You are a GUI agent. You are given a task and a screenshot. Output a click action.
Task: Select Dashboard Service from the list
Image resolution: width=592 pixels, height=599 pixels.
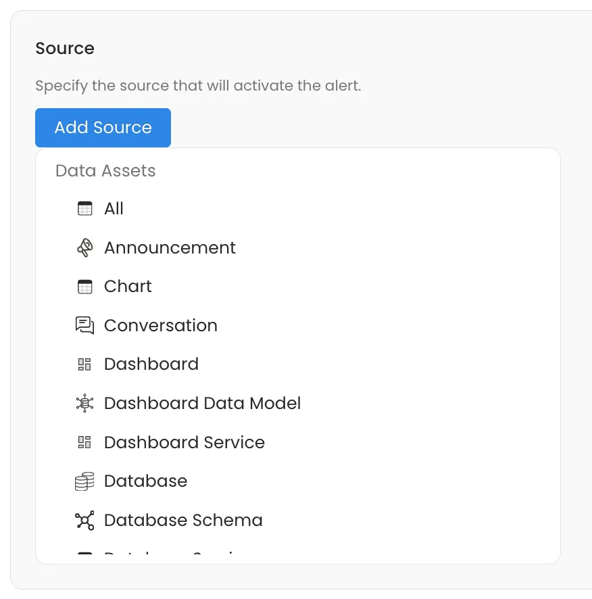[x=184, y=442]
